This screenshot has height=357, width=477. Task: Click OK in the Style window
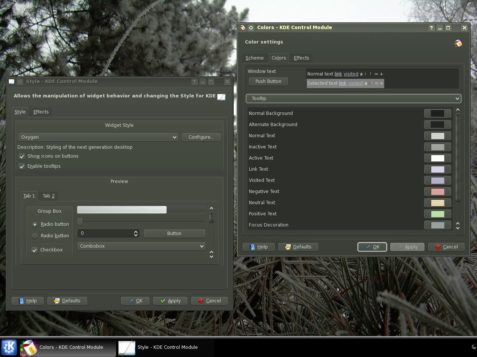(135, 301)
